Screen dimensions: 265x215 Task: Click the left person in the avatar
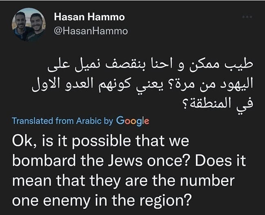(x=21, y=25)
